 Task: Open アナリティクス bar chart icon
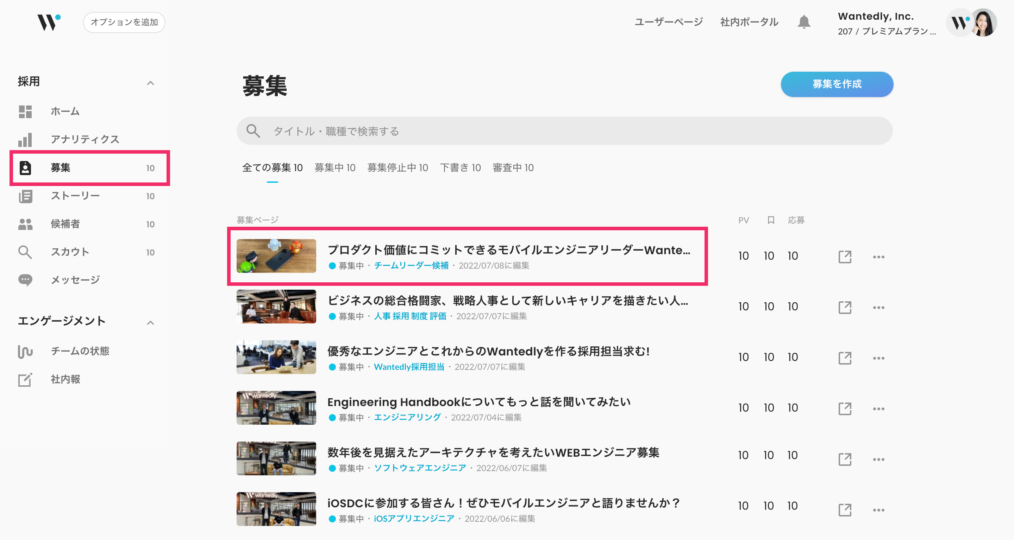point(25,140)
